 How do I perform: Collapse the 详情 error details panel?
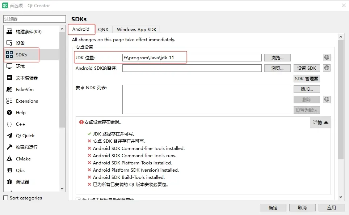pos(320,122)
